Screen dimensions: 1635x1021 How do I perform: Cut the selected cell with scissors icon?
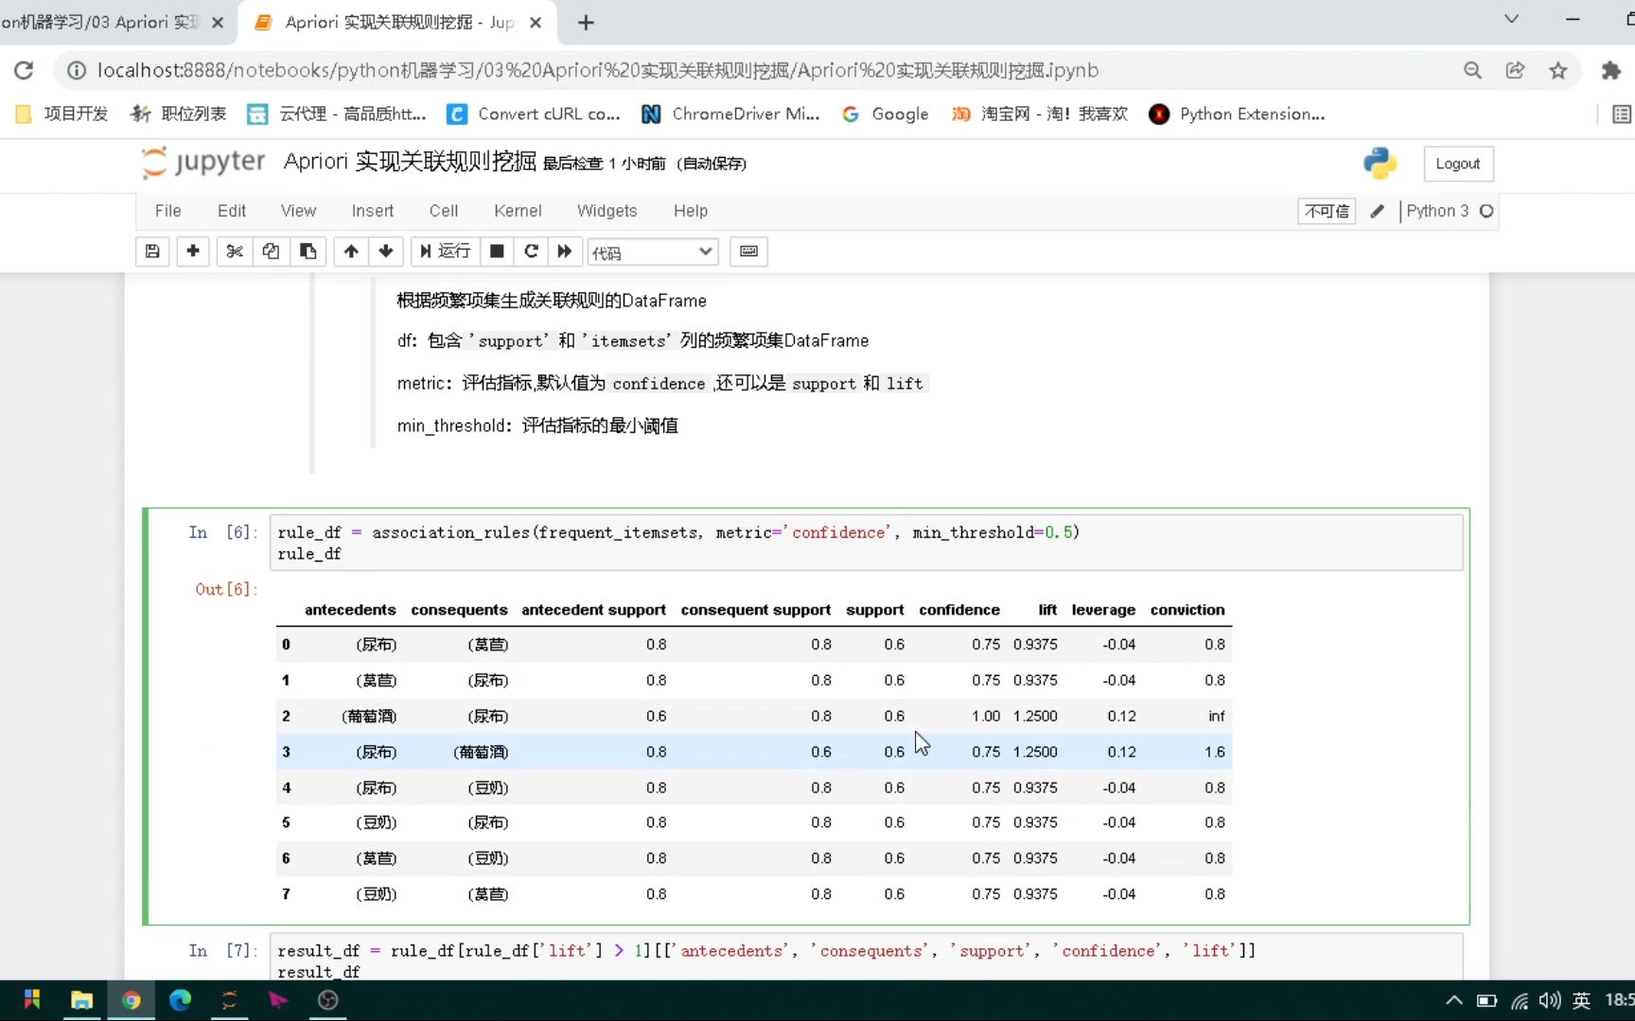coord(234,251)
